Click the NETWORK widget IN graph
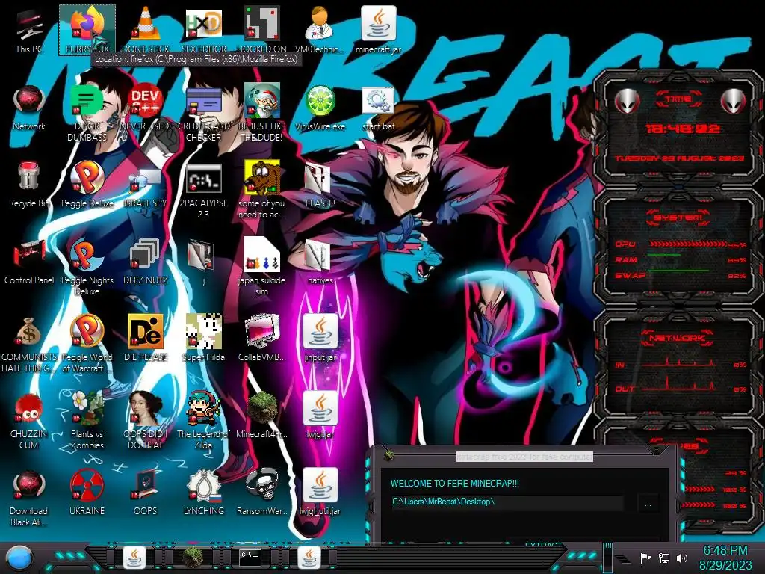765x574 pixels. tap(680, 362)
